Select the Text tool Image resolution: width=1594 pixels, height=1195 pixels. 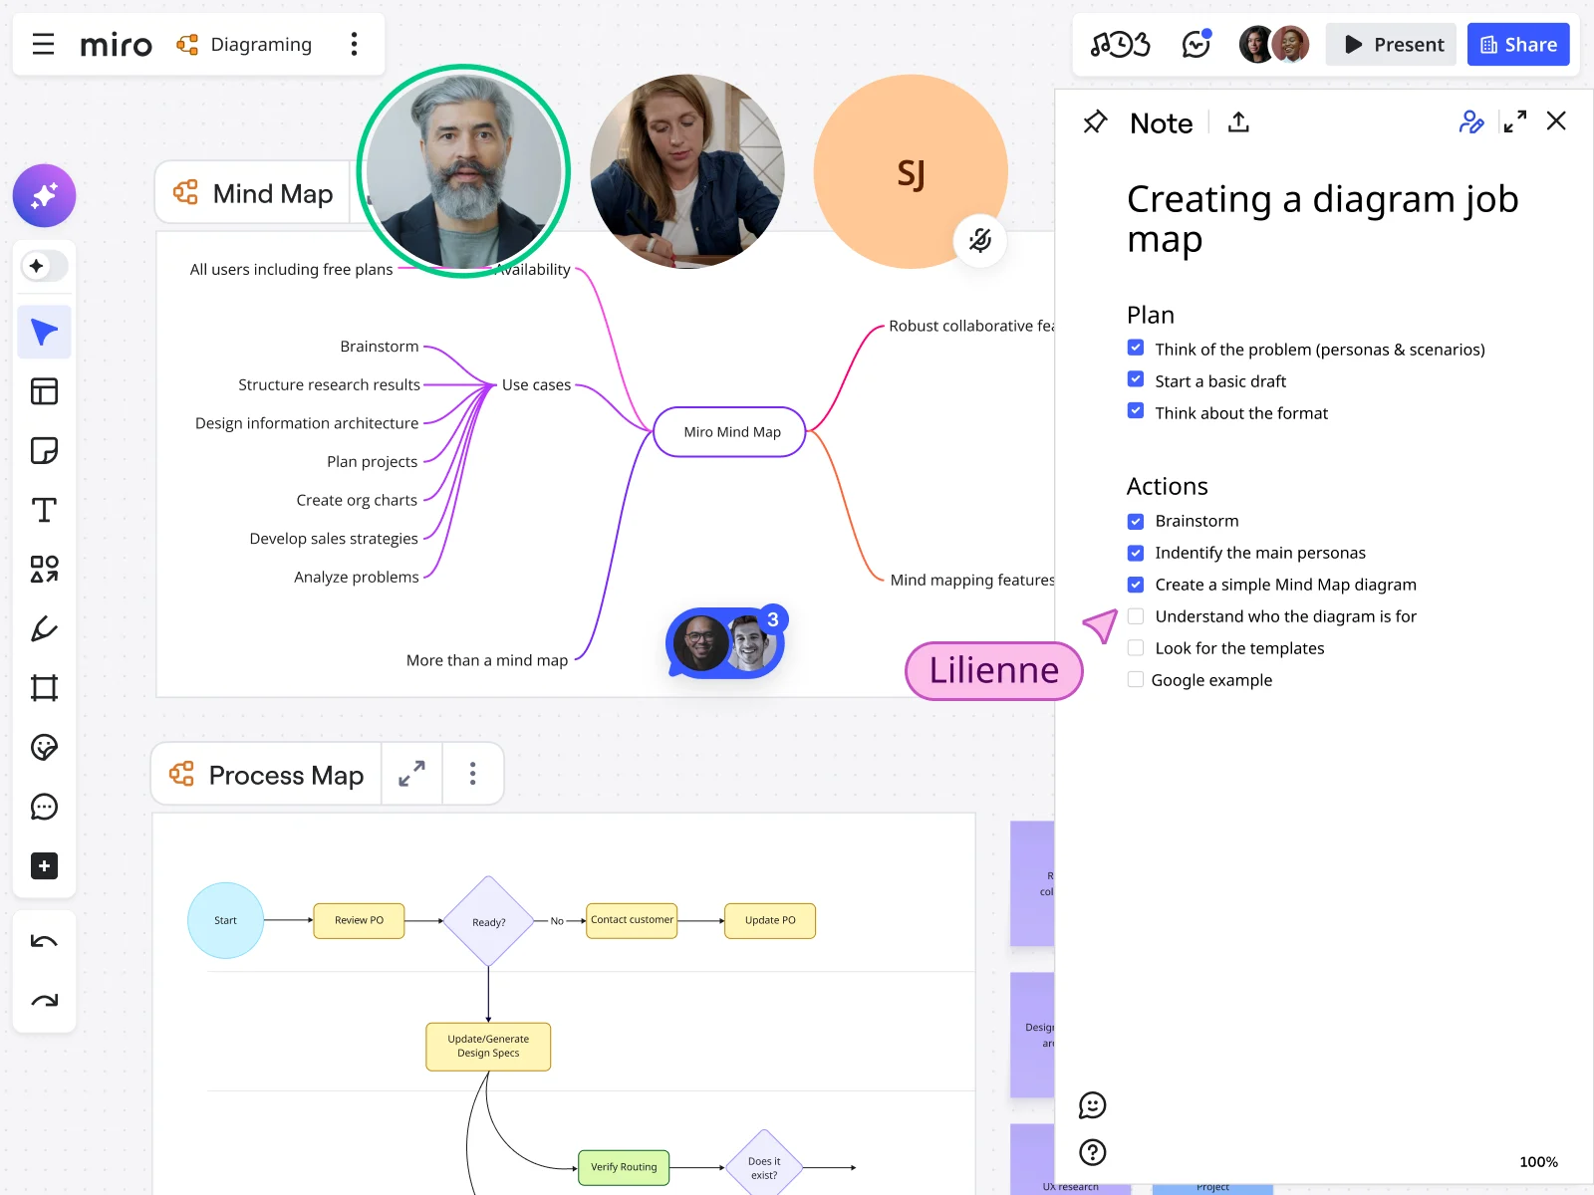click(x=44, y=510)
